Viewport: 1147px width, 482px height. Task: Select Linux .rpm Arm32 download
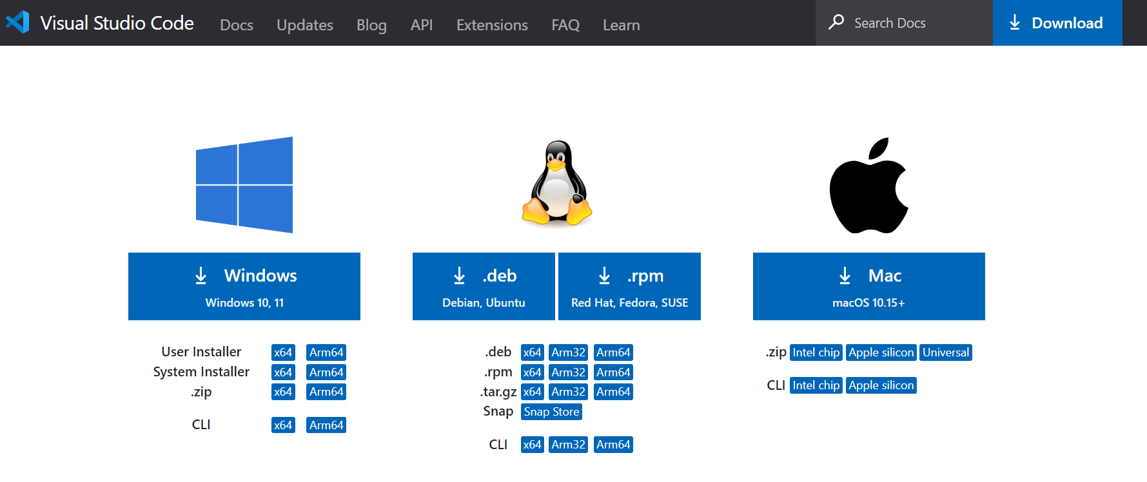(568, 372)
